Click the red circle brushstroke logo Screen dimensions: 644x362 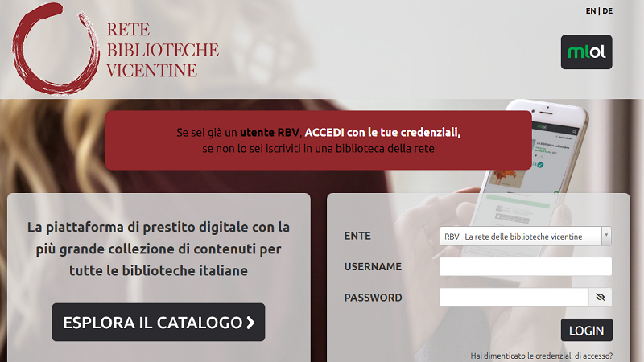click(56, 48)
